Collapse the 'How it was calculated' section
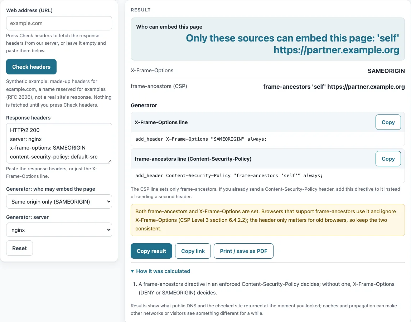The width and height of the screenshot is (411, 322). coord(160,271)
